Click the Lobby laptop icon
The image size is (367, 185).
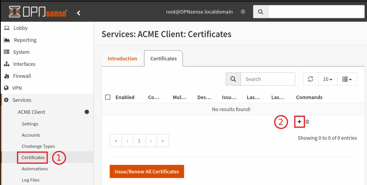coord(7,28)
